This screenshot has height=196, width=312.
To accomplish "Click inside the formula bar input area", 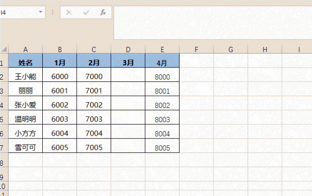I will pos(213,23).
